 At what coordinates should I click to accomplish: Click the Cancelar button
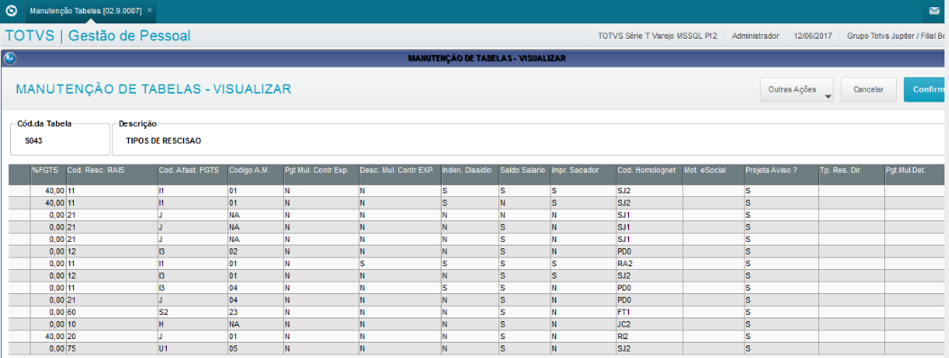click(x=869, y=89)
